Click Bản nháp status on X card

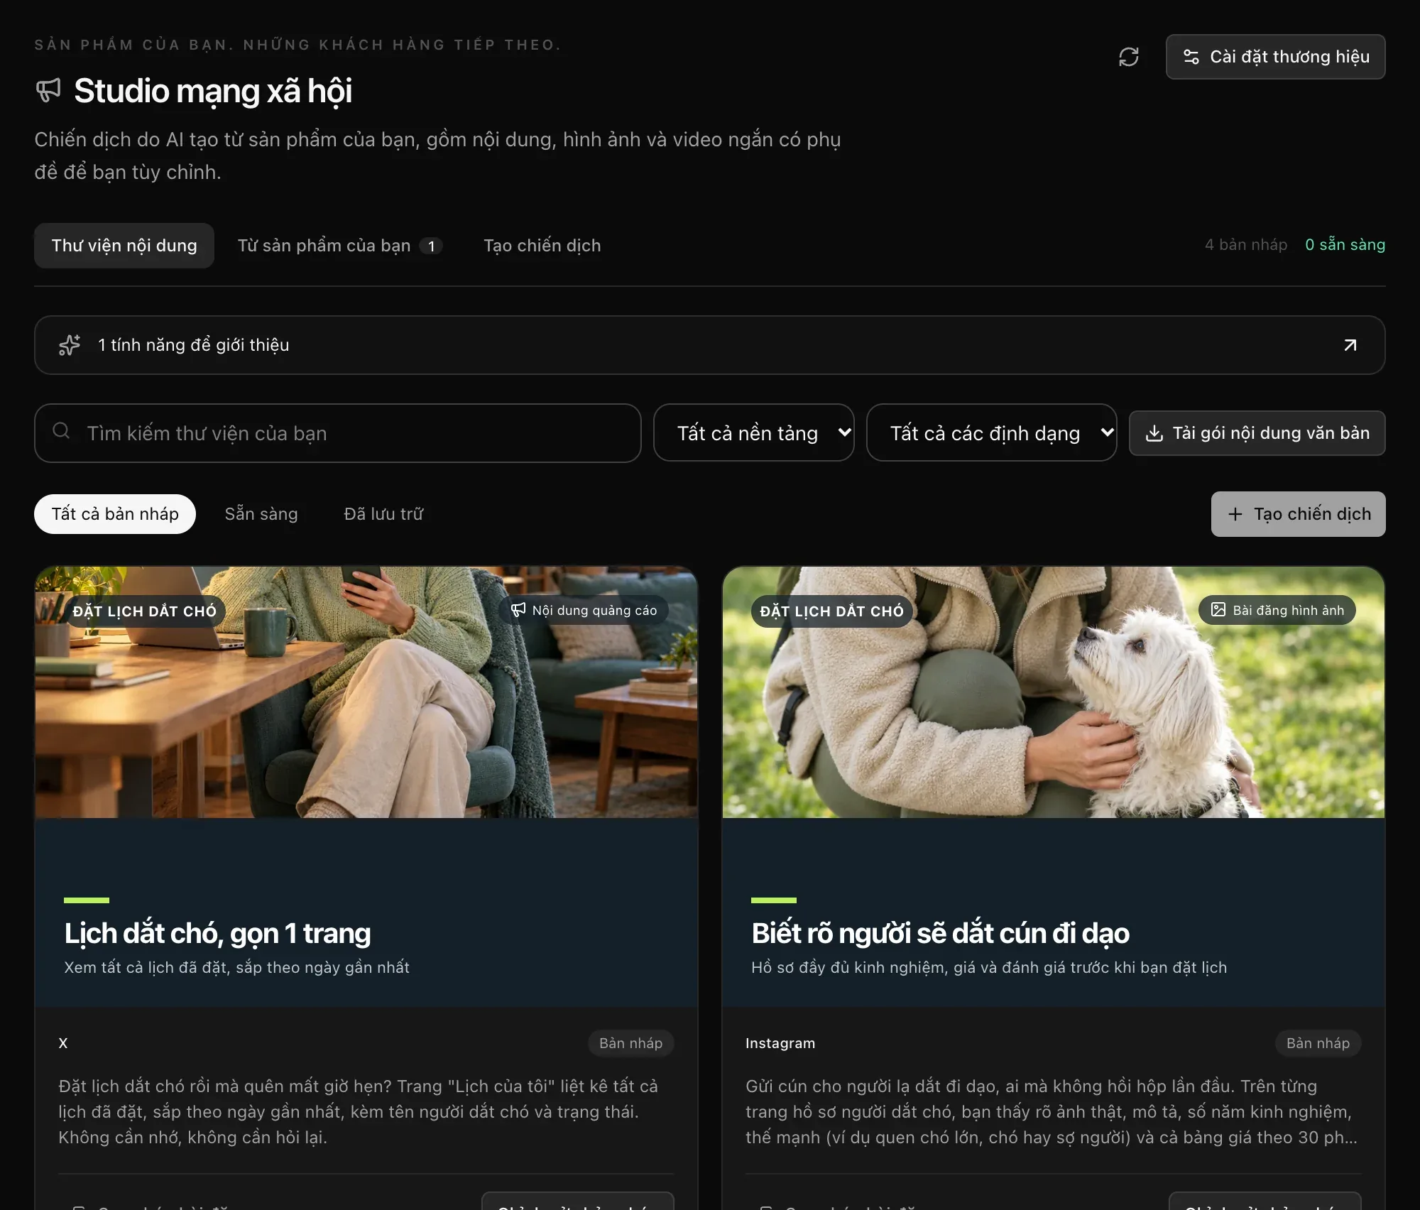click(x=630, y=1043)
